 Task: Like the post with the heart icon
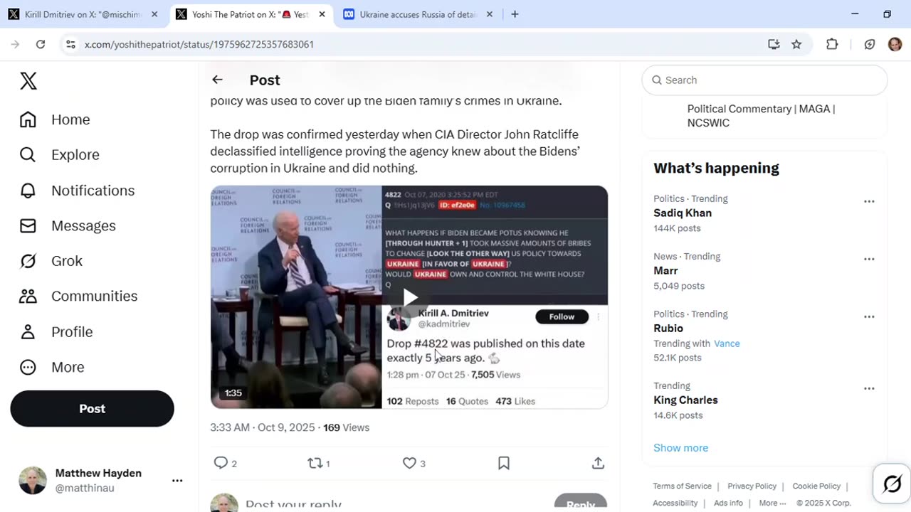(x=409, y=463)
